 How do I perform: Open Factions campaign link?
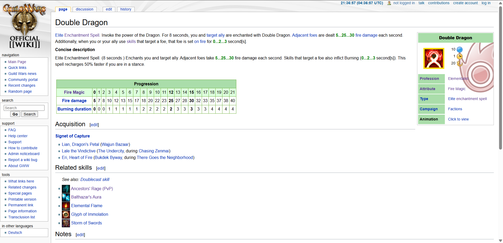click(x=455, y=109)
